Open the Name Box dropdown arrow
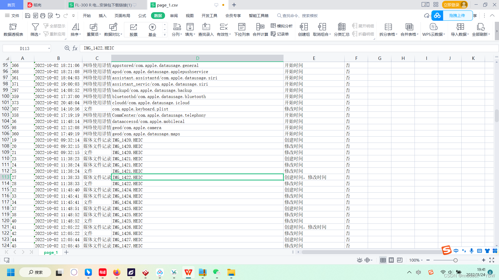The height and width of the screenshot is (280, 499). [x=49, y=48]
